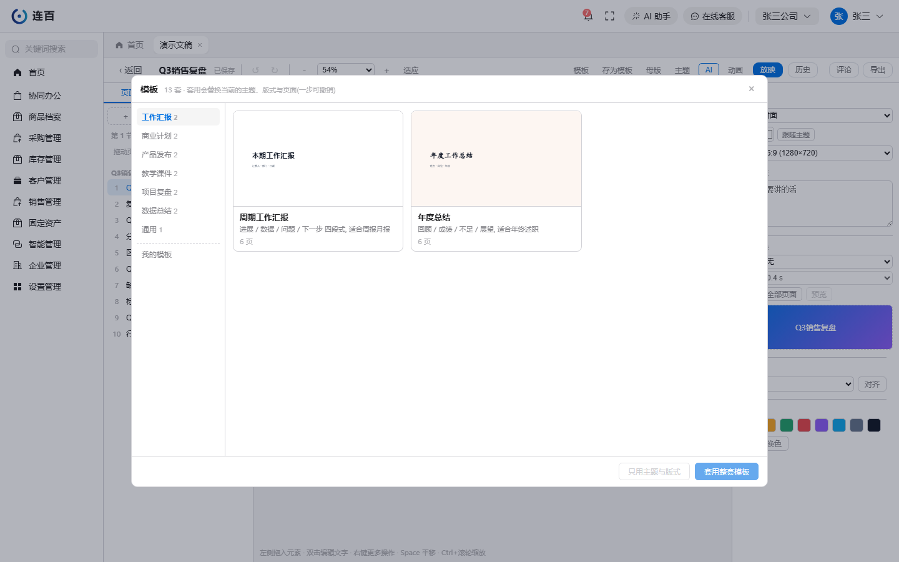
Task: Click the 首页 house icon in sidebar
Action: pos(17,72)
